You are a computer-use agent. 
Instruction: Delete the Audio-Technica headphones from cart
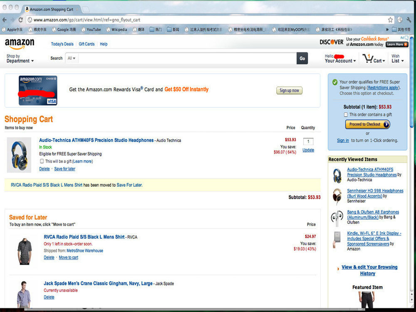45,169
